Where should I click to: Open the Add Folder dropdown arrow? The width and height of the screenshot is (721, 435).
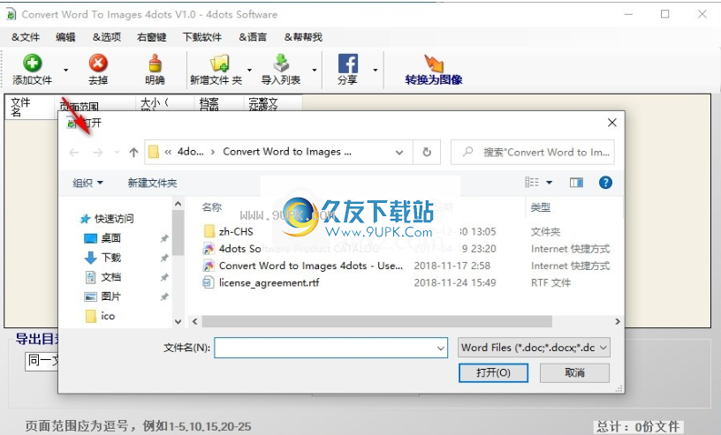click(x=249, y=70)
